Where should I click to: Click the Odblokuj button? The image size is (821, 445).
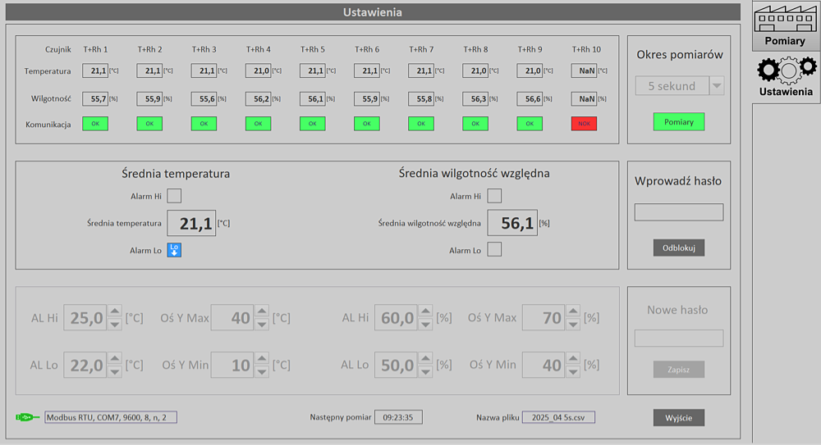(x=679, y=247)
